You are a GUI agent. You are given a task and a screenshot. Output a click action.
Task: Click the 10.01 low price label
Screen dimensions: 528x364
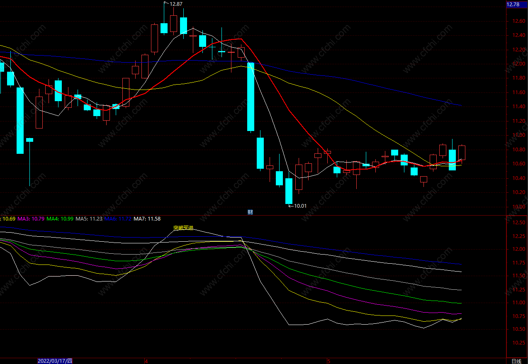coord(300,206)
